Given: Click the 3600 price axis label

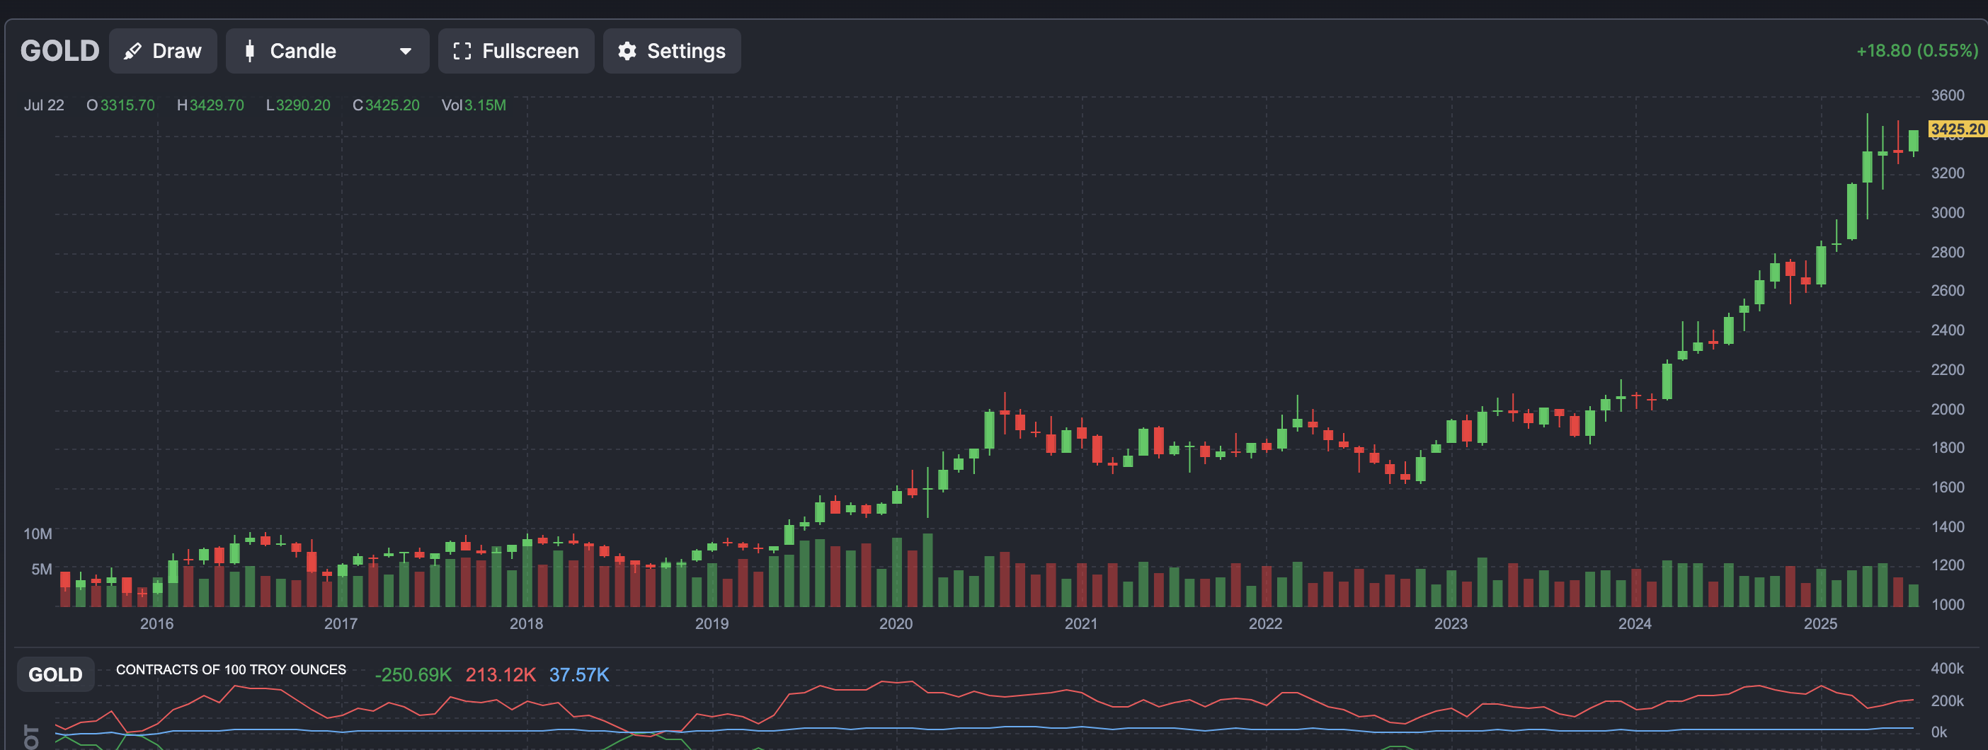Looking at the screenshot, I should 1948,95.
